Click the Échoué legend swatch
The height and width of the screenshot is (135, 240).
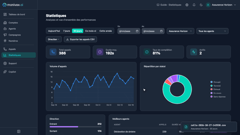pos(211,89)
